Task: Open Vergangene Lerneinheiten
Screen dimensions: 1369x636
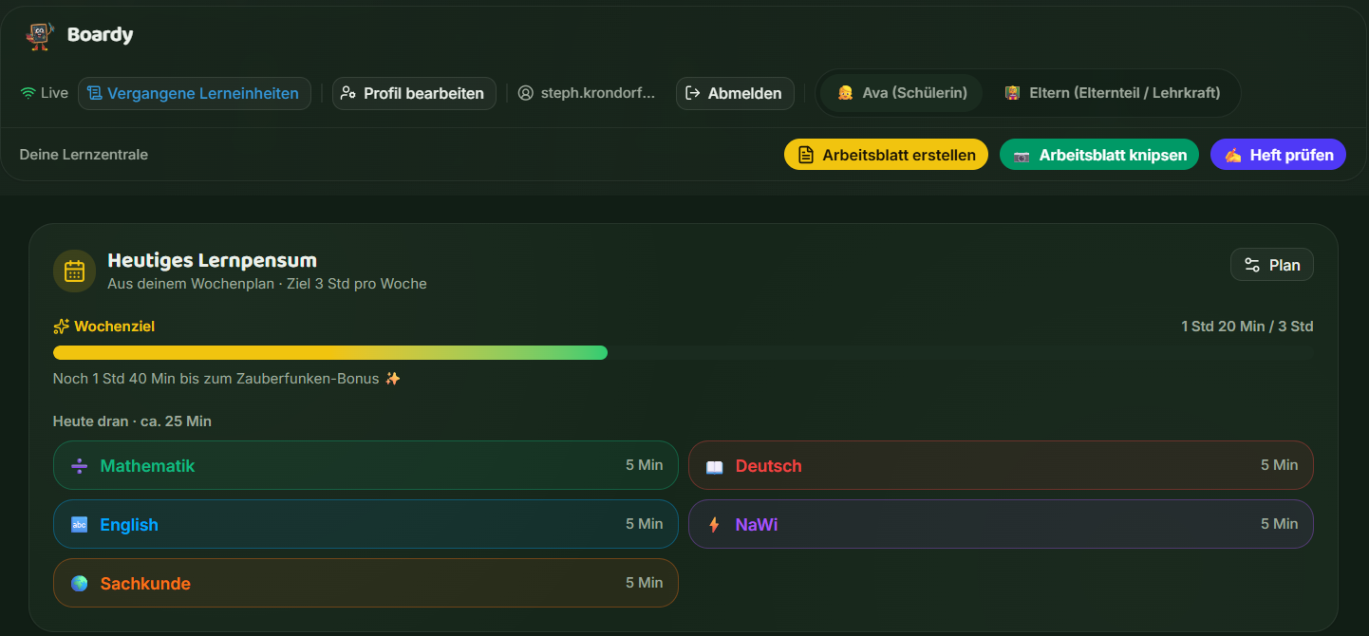Action: [x=195, y=93]
